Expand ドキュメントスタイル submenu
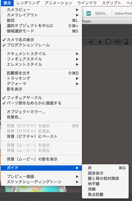132x201 pixels. (41, 54)
